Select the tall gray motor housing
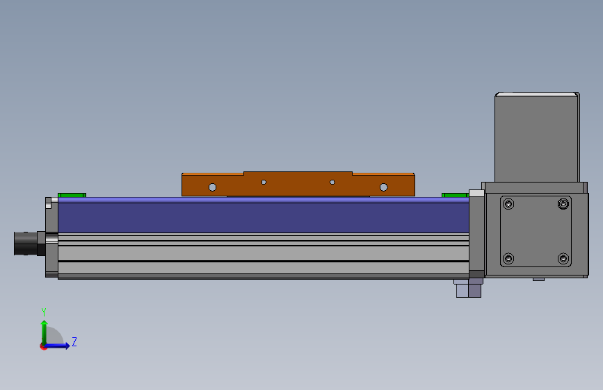Viewport: 603px width, 390px height. (537, 137)
